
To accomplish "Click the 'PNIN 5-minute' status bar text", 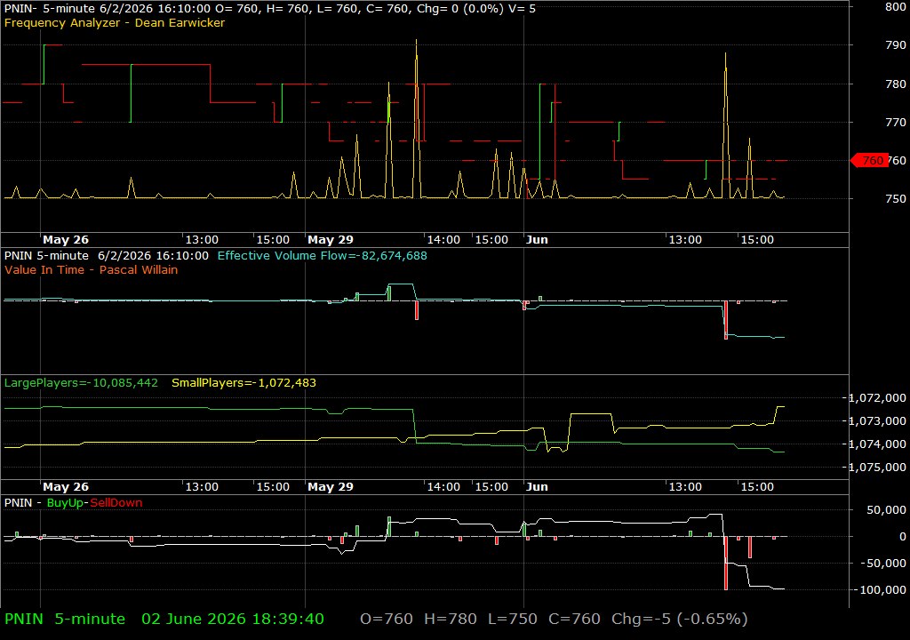I will (x=65, y=619).
